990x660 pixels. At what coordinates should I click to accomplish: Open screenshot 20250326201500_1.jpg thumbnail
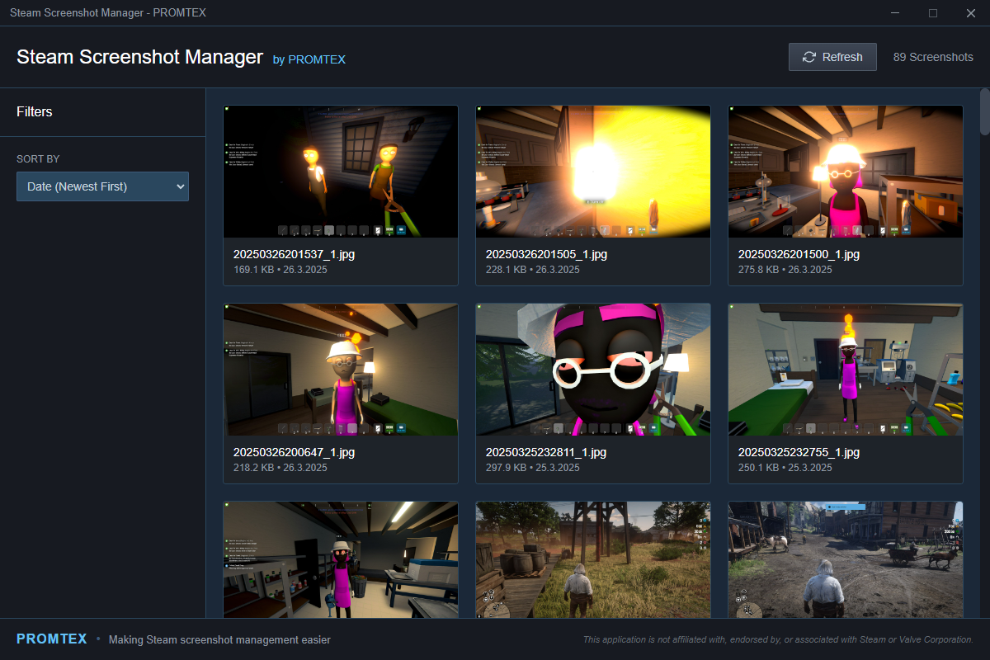click(846, 172)
